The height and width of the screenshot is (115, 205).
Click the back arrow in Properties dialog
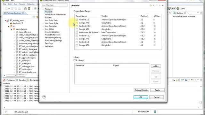pos(151,5)
